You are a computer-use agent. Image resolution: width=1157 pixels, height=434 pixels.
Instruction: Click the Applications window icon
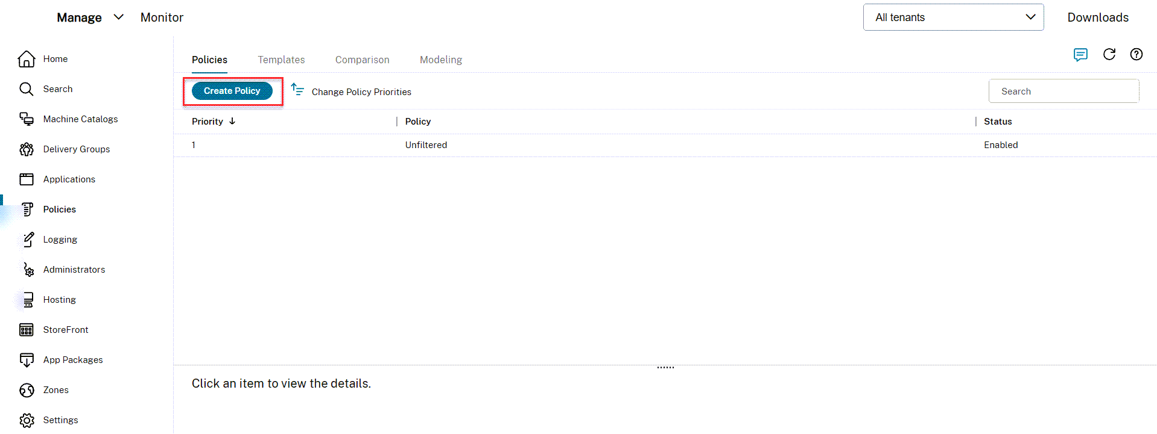[27, 179]
